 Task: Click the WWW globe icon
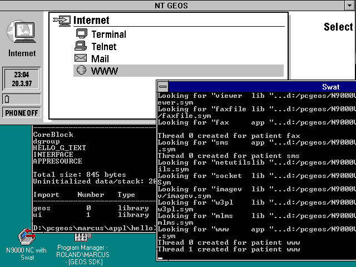click(81, 70)
